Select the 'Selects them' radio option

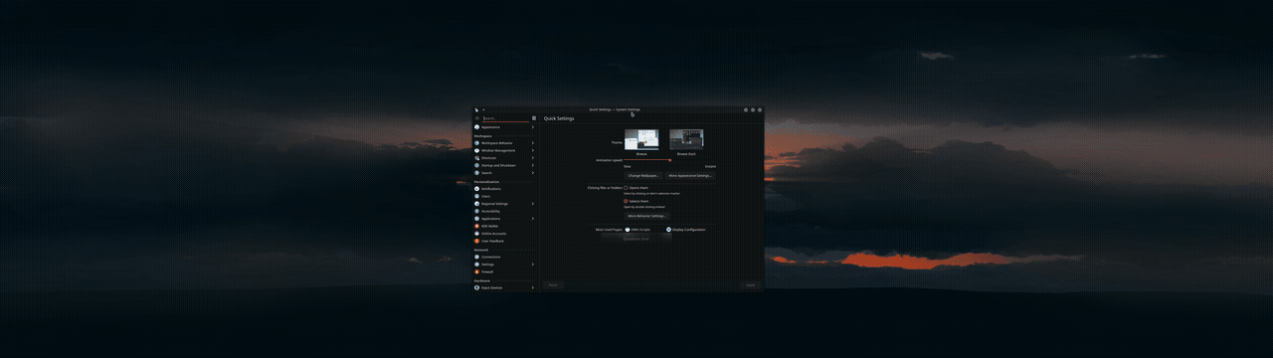click(x=626, y=201)
